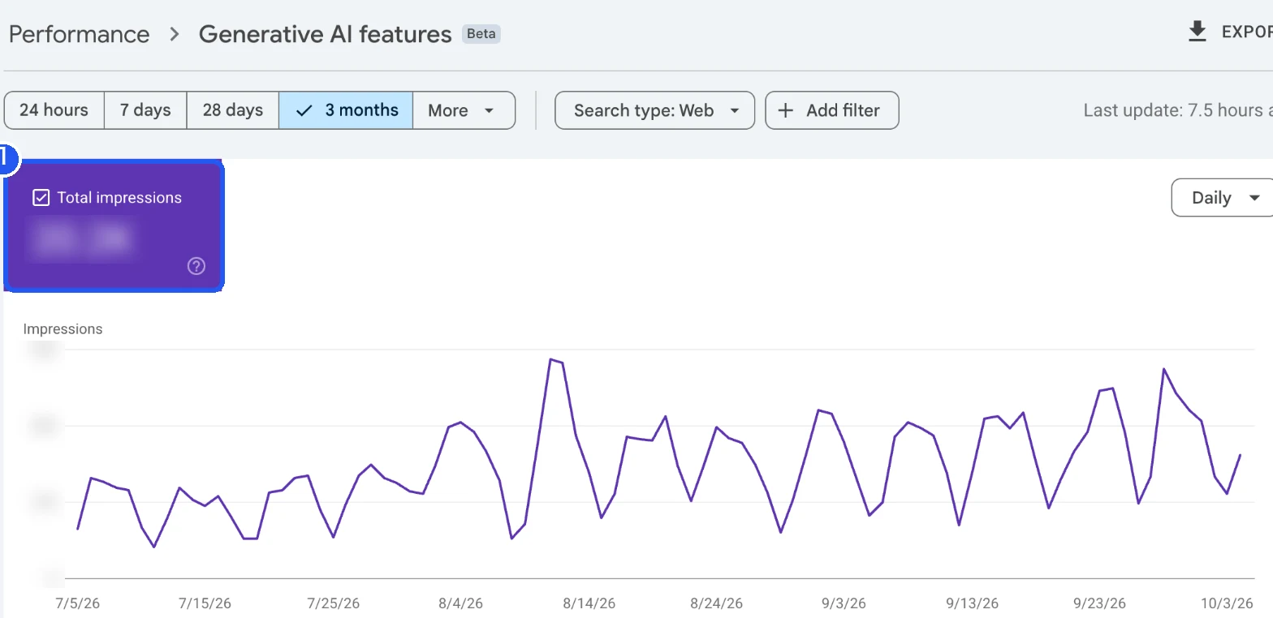The image size is (1273, 618).
Task: Click the Export download icon
Action: tap(1197, 32)
